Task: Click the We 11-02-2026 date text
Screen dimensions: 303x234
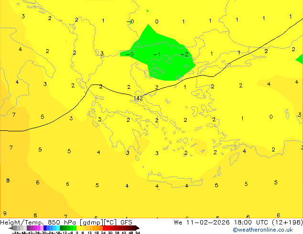Action: (202, 223)
